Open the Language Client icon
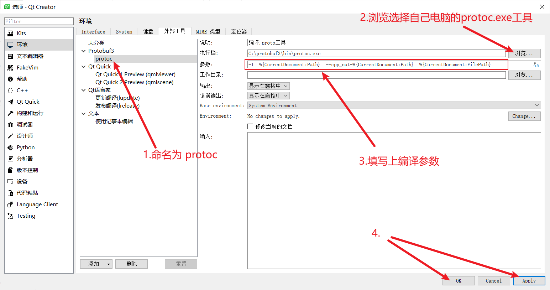This screenshot has width=550, height=290. [10, 204]
